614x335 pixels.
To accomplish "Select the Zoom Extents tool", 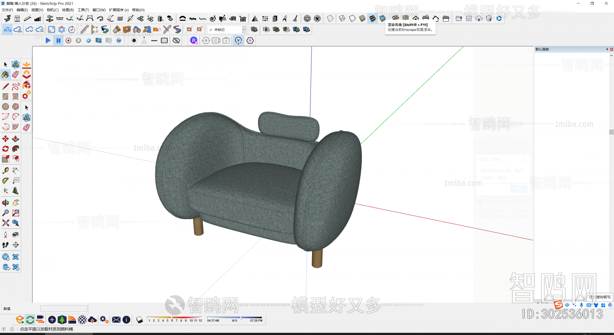I will click(x=5, y=223).
